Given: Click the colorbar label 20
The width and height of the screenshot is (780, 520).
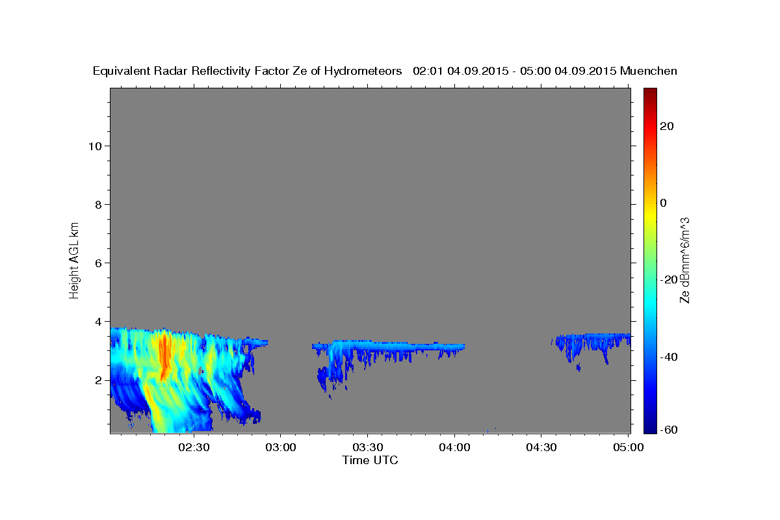Looking at the screenshot, I should 666,126.
